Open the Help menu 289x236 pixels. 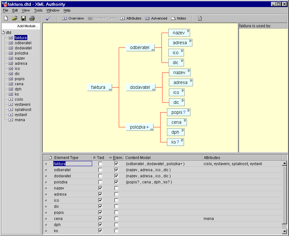click(x=67, y=10)
